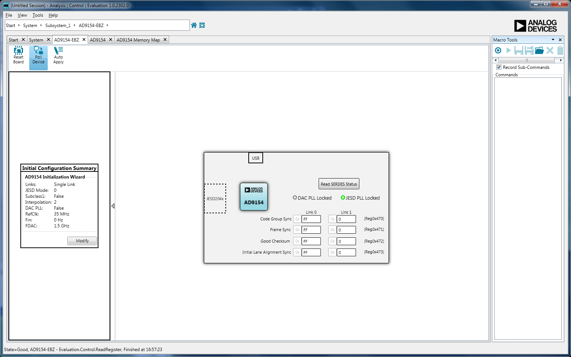Click the Frame Sync Link 0 field

pos(311,230)
